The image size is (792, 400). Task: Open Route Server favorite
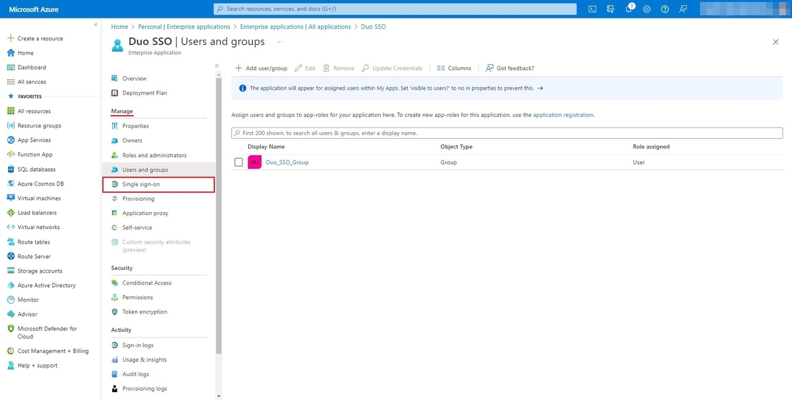(x=34, y=256)
